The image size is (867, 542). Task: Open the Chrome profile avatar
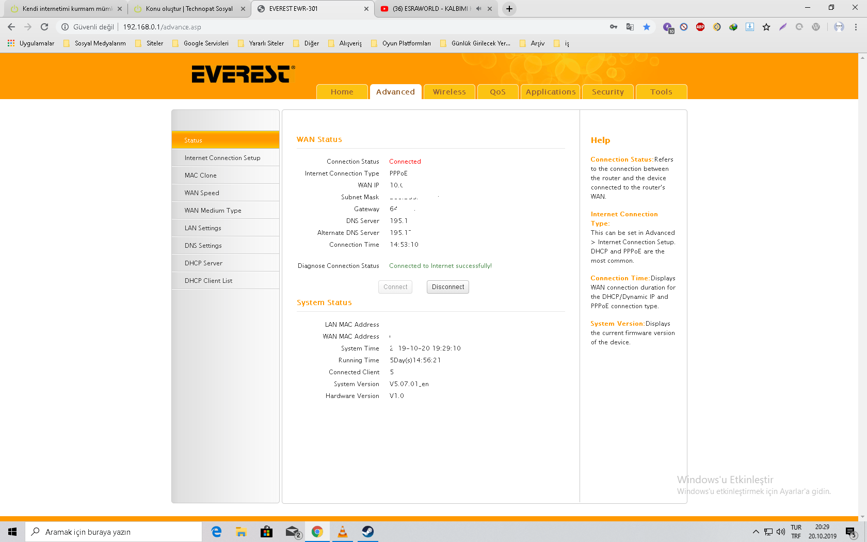(x=839, y=27)
